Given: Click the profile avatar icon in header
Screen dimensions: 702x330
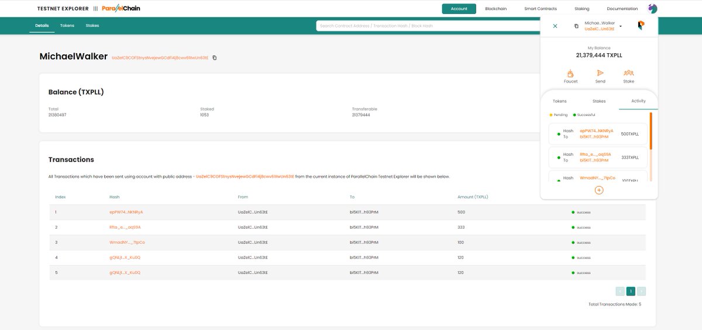Looking at the screenshot, I should (x=653, y=9).
